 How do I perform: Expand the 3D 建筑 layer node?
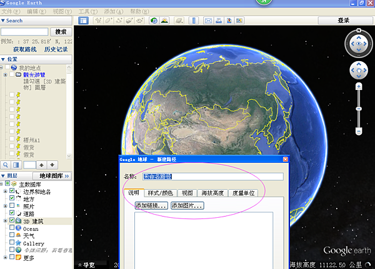click(x=5, y=220)
